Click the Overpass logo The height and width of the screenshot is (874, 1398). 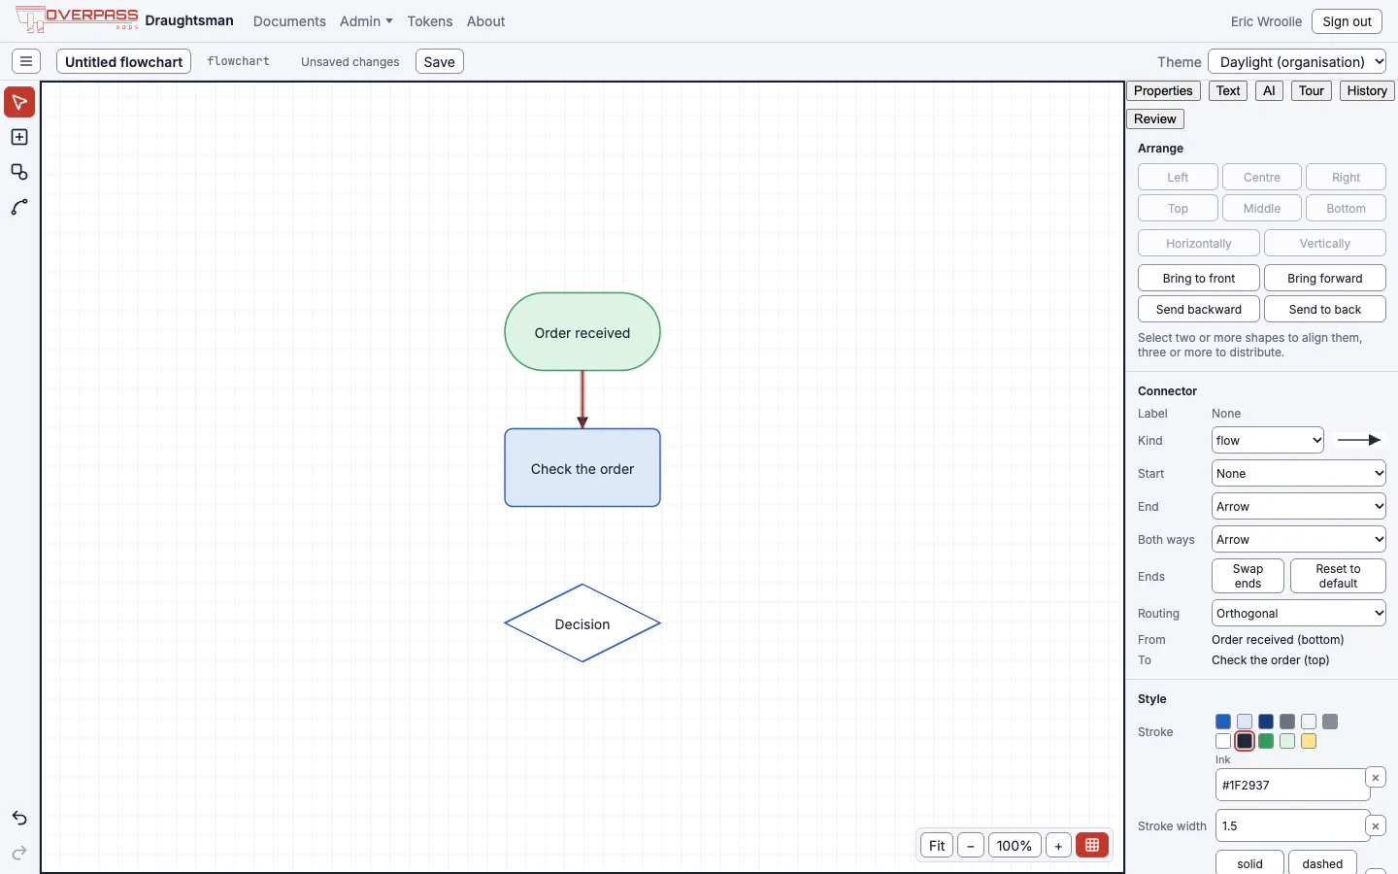78,19
